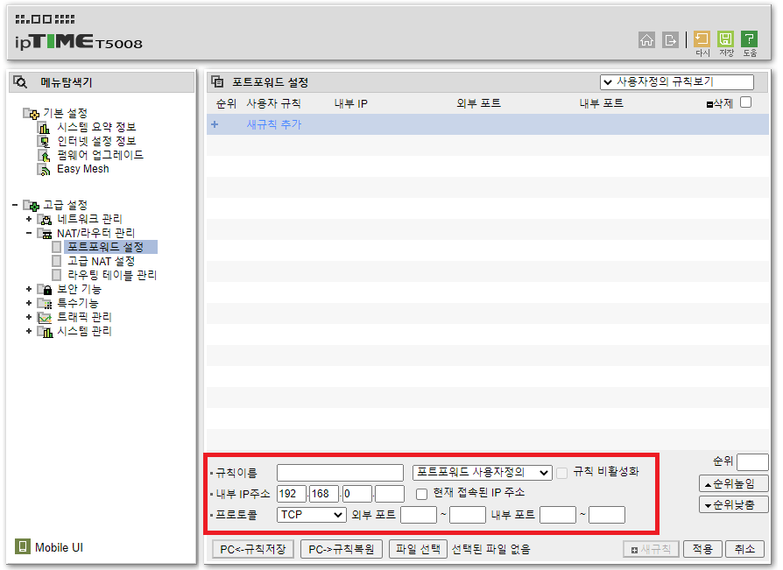Open the Easy Mesh menu item
The image size is (783, 570).
pyautogui.click(x=83, y=169)
